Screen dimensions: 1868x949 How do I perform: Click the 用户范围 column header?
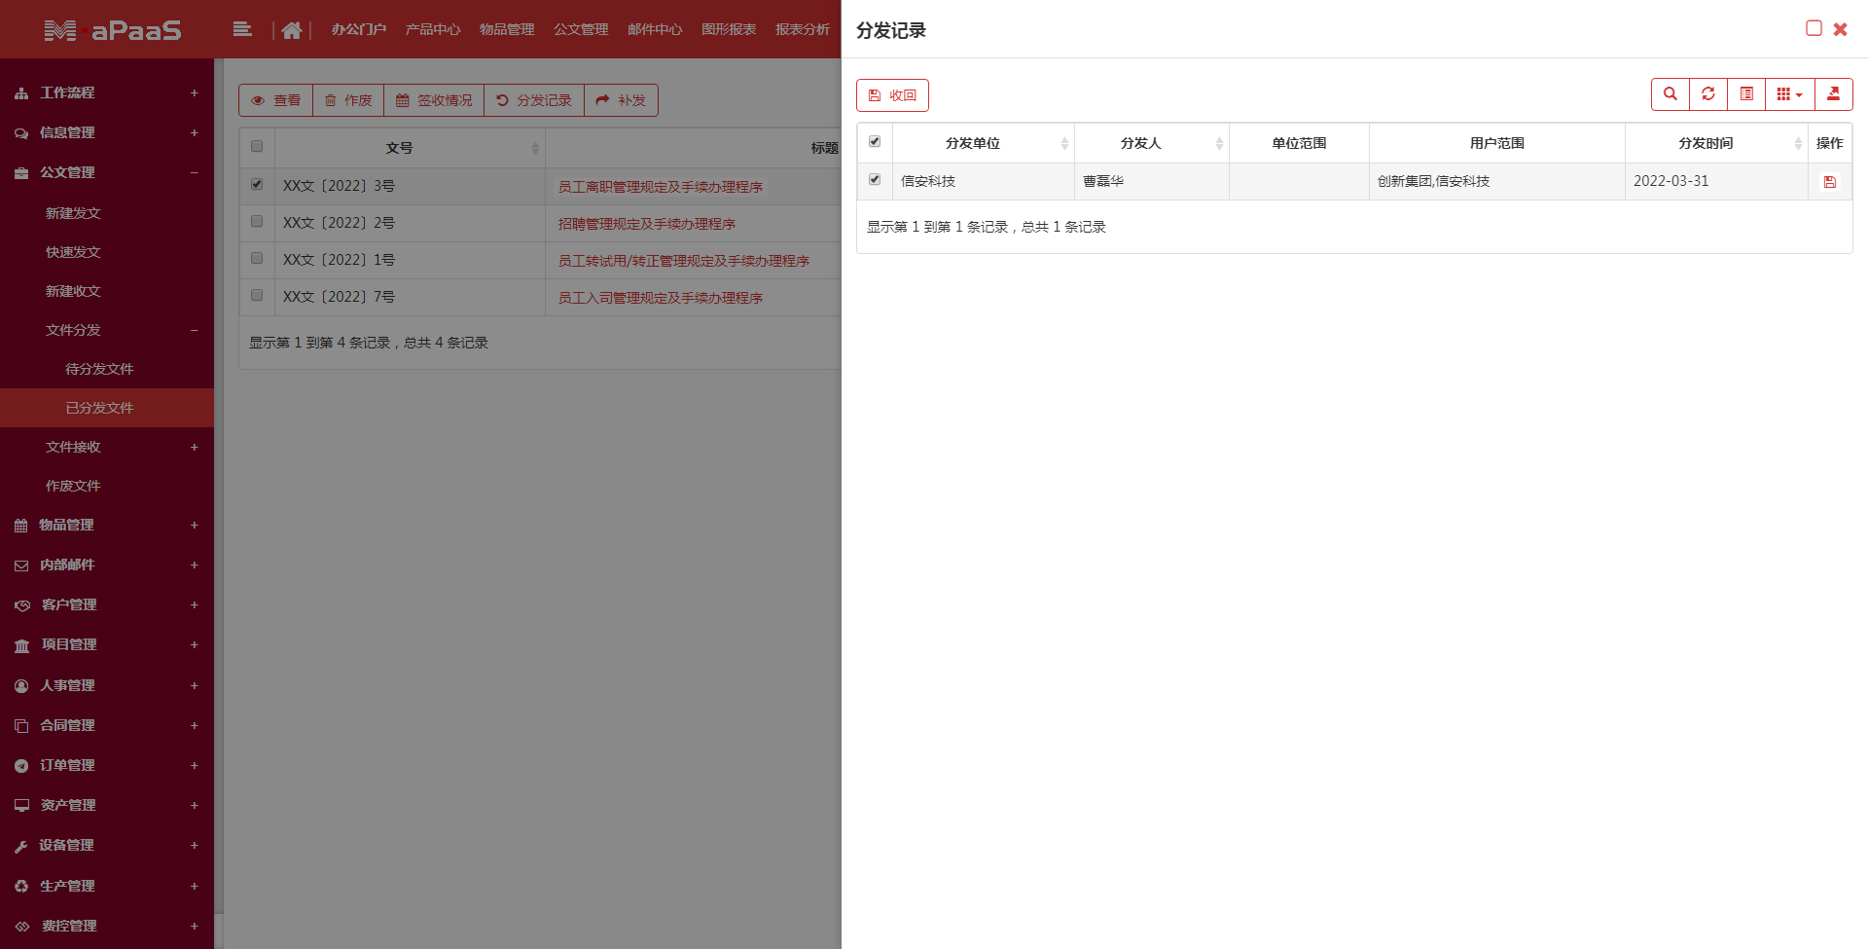pyautogui.click(x=1497, y=143)
